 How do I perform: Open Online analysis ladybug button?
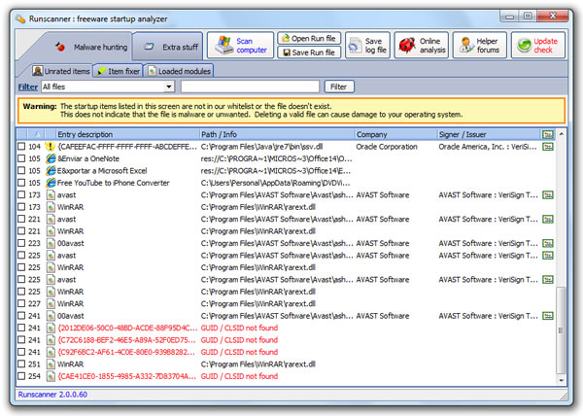(422, 46)
